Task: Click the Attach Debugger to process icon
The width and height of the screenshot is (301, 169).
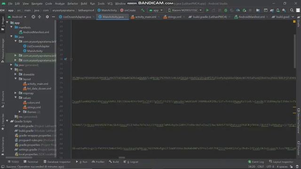Action: click(x=245, y=10)
